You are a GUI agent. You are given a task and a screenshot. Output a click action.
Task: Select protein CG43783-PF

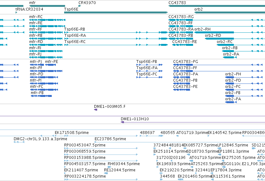(218, 71)
